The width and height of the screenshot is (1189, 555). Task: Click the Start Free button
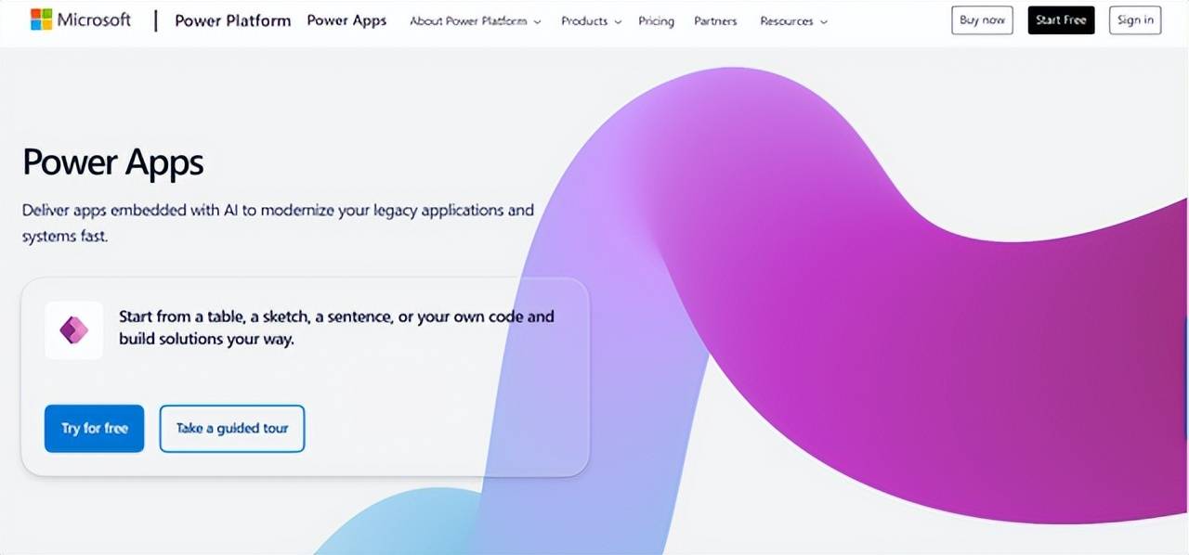coord(1061,20)
